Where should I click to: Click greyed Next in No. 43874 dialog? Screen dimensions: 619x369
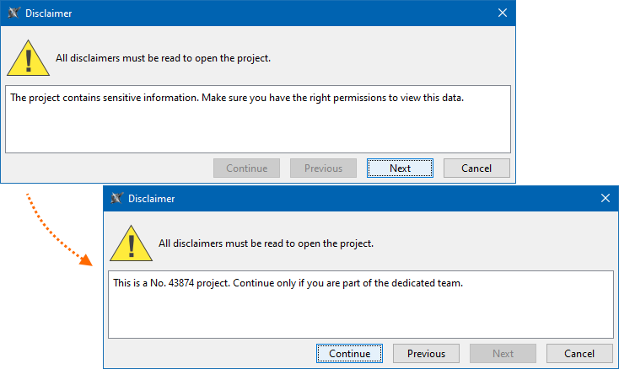(x=503, y=353)
